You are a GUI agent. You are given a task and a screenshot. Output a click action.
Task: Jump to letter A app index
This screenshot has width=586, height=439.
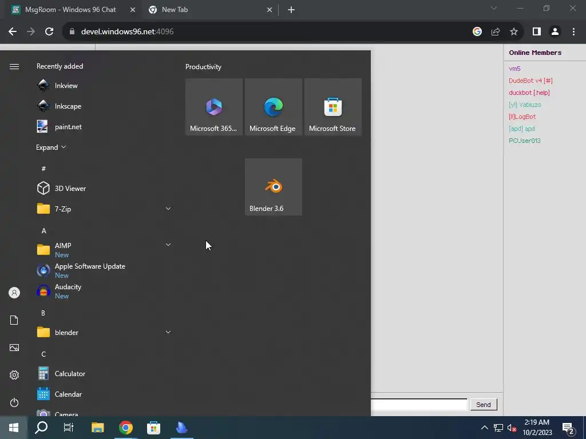(43, 231)
